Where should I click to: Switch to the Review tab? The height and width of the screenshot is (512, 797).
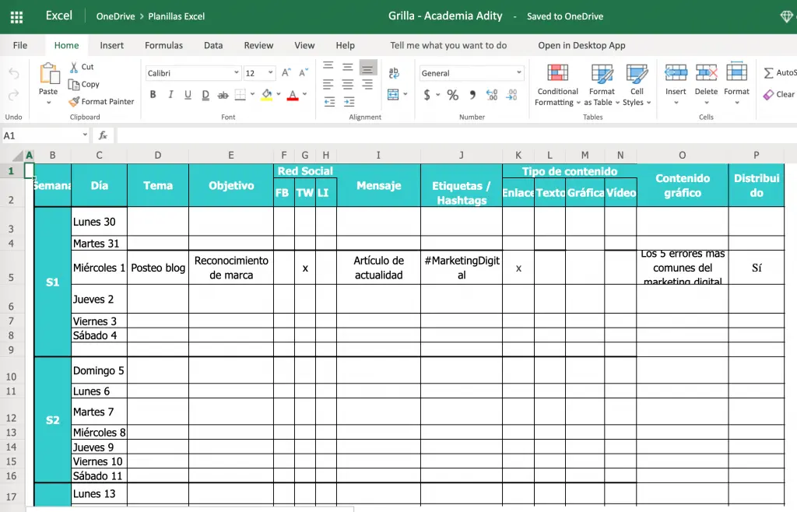(258, 45)
